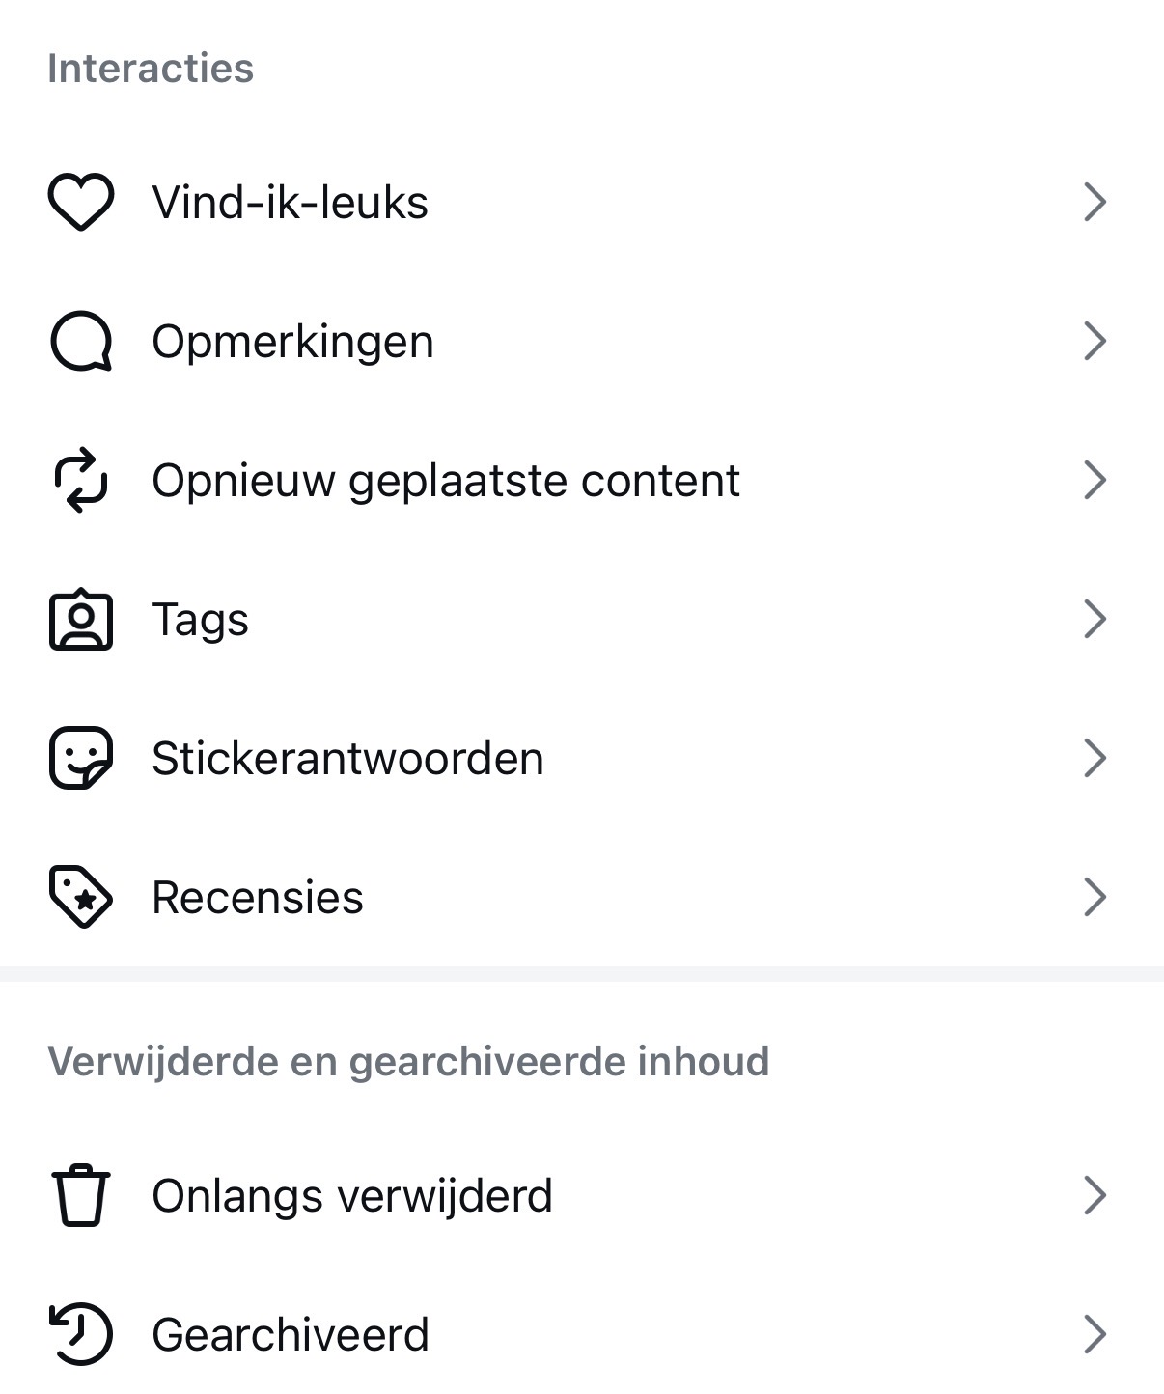Open the Recensies text link

(258, 898)
